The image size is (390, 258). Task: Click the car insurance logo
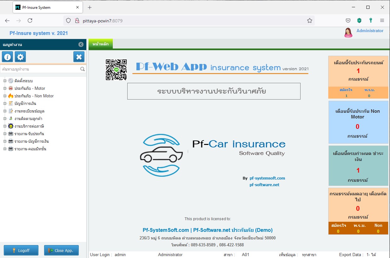click(x=161, y=155)
